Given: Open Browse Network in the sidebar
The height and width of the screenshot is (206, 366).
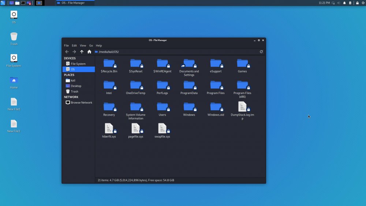Looking at the screenshot, I should point(81,102).
